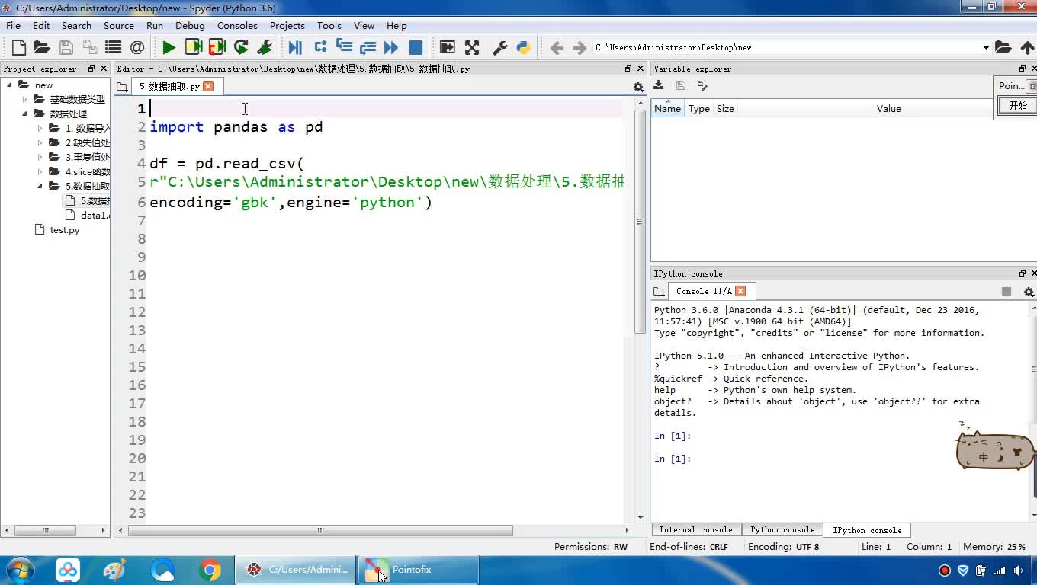The width and height of the screenshot is (1037, 585).
Task: Open the Consoles menu
Action: [237, 25]
